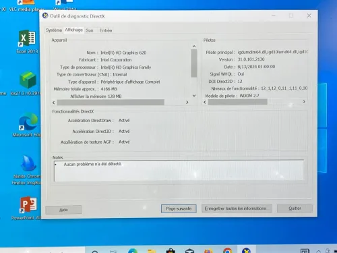The image size is (337, 253).
Task: Click the Appareil panel scroll-down arrow
Action: [x=194, y=96]
